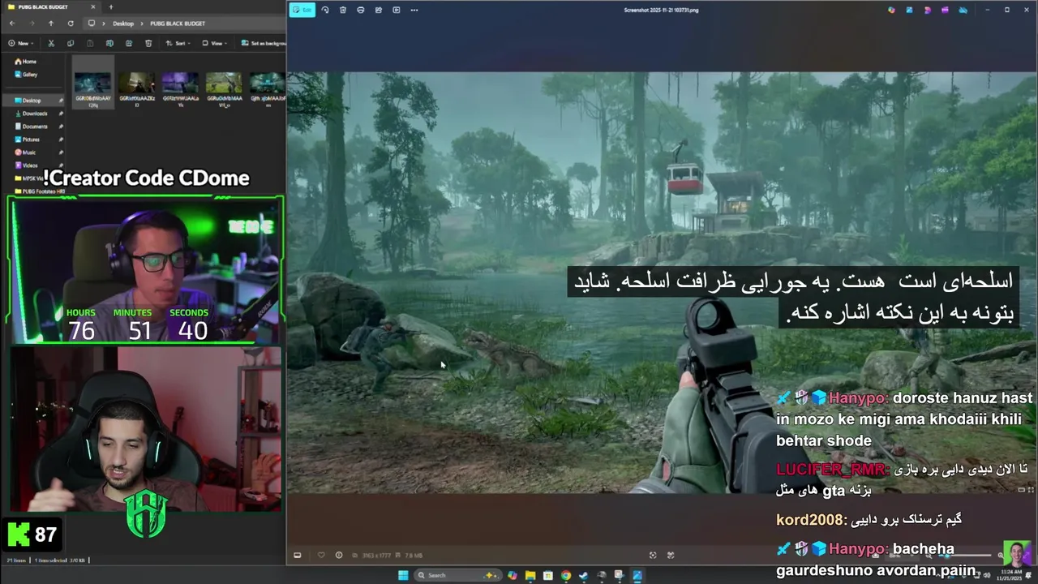The width and height of the screenshot is (1038, 584).
Task: Click Set as background button
Action: 264,43
